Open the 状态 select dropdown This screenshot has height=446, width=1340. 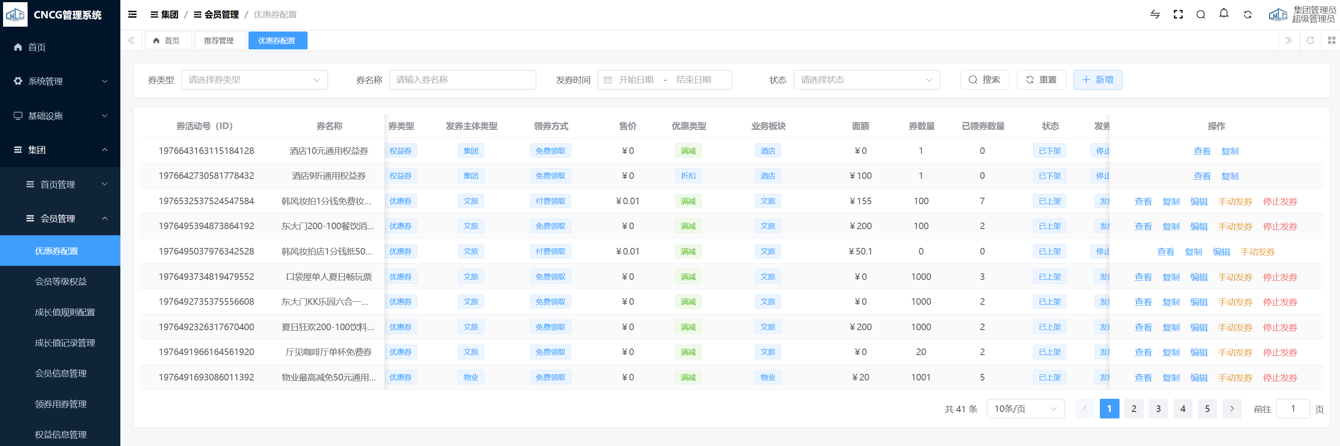click(866, 80)
